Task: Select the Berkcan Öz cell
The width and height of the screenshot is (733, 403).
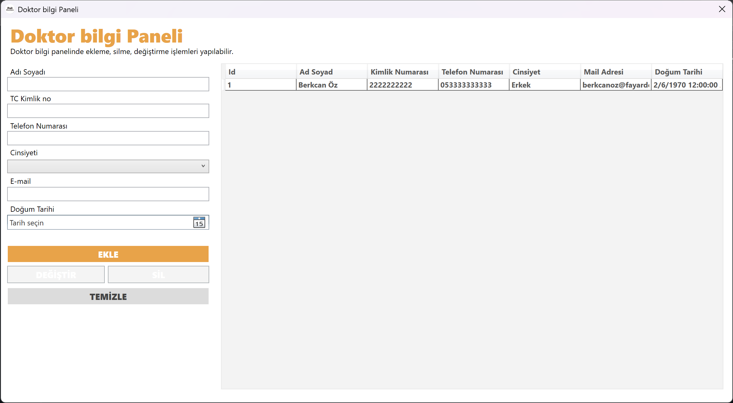Action: pos(332,85)
